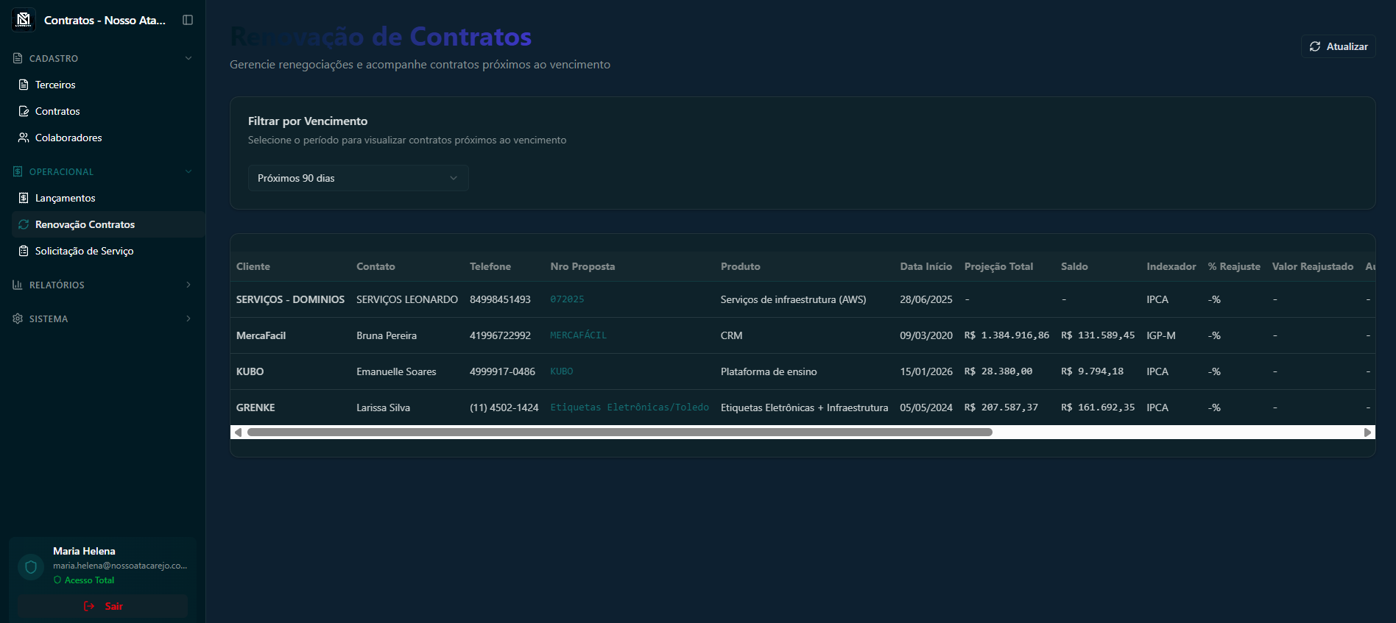Screen dimensions: 1396x623
Task: Click the Data Início column header
Action: 926,266
